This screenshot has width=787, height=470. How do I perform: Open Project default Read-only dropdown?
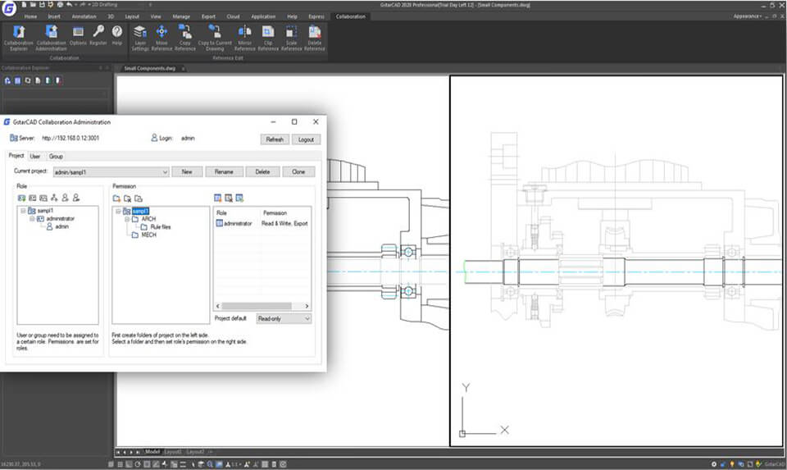(284, 319)
